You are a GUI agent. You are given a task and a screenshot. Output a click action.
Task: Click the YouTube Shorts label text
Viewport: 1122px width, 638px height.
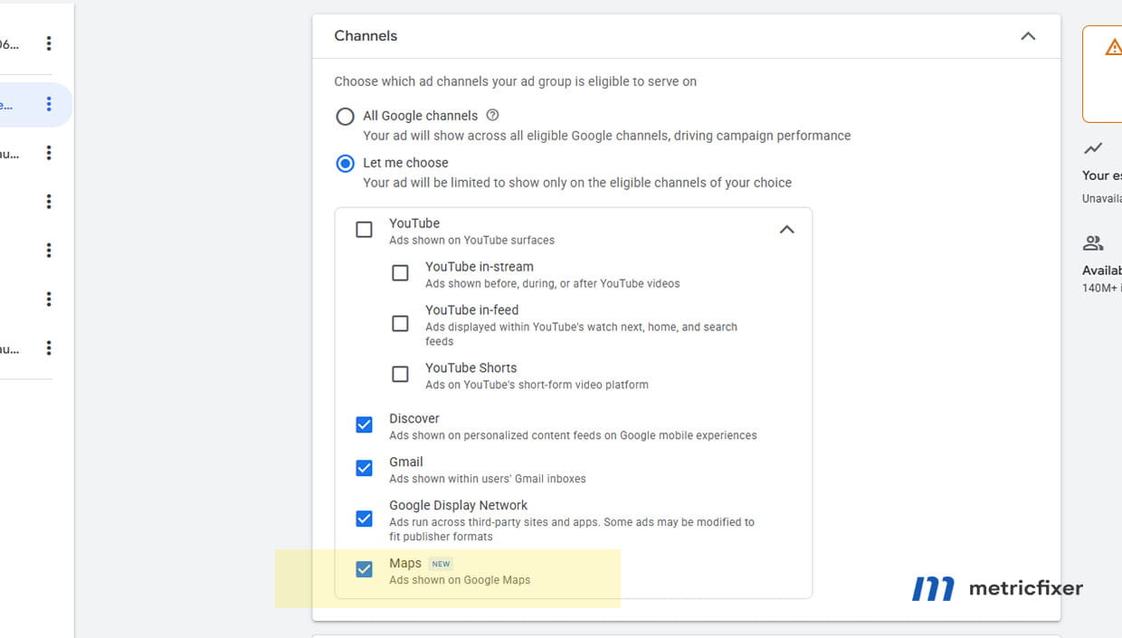pos(471,368)
